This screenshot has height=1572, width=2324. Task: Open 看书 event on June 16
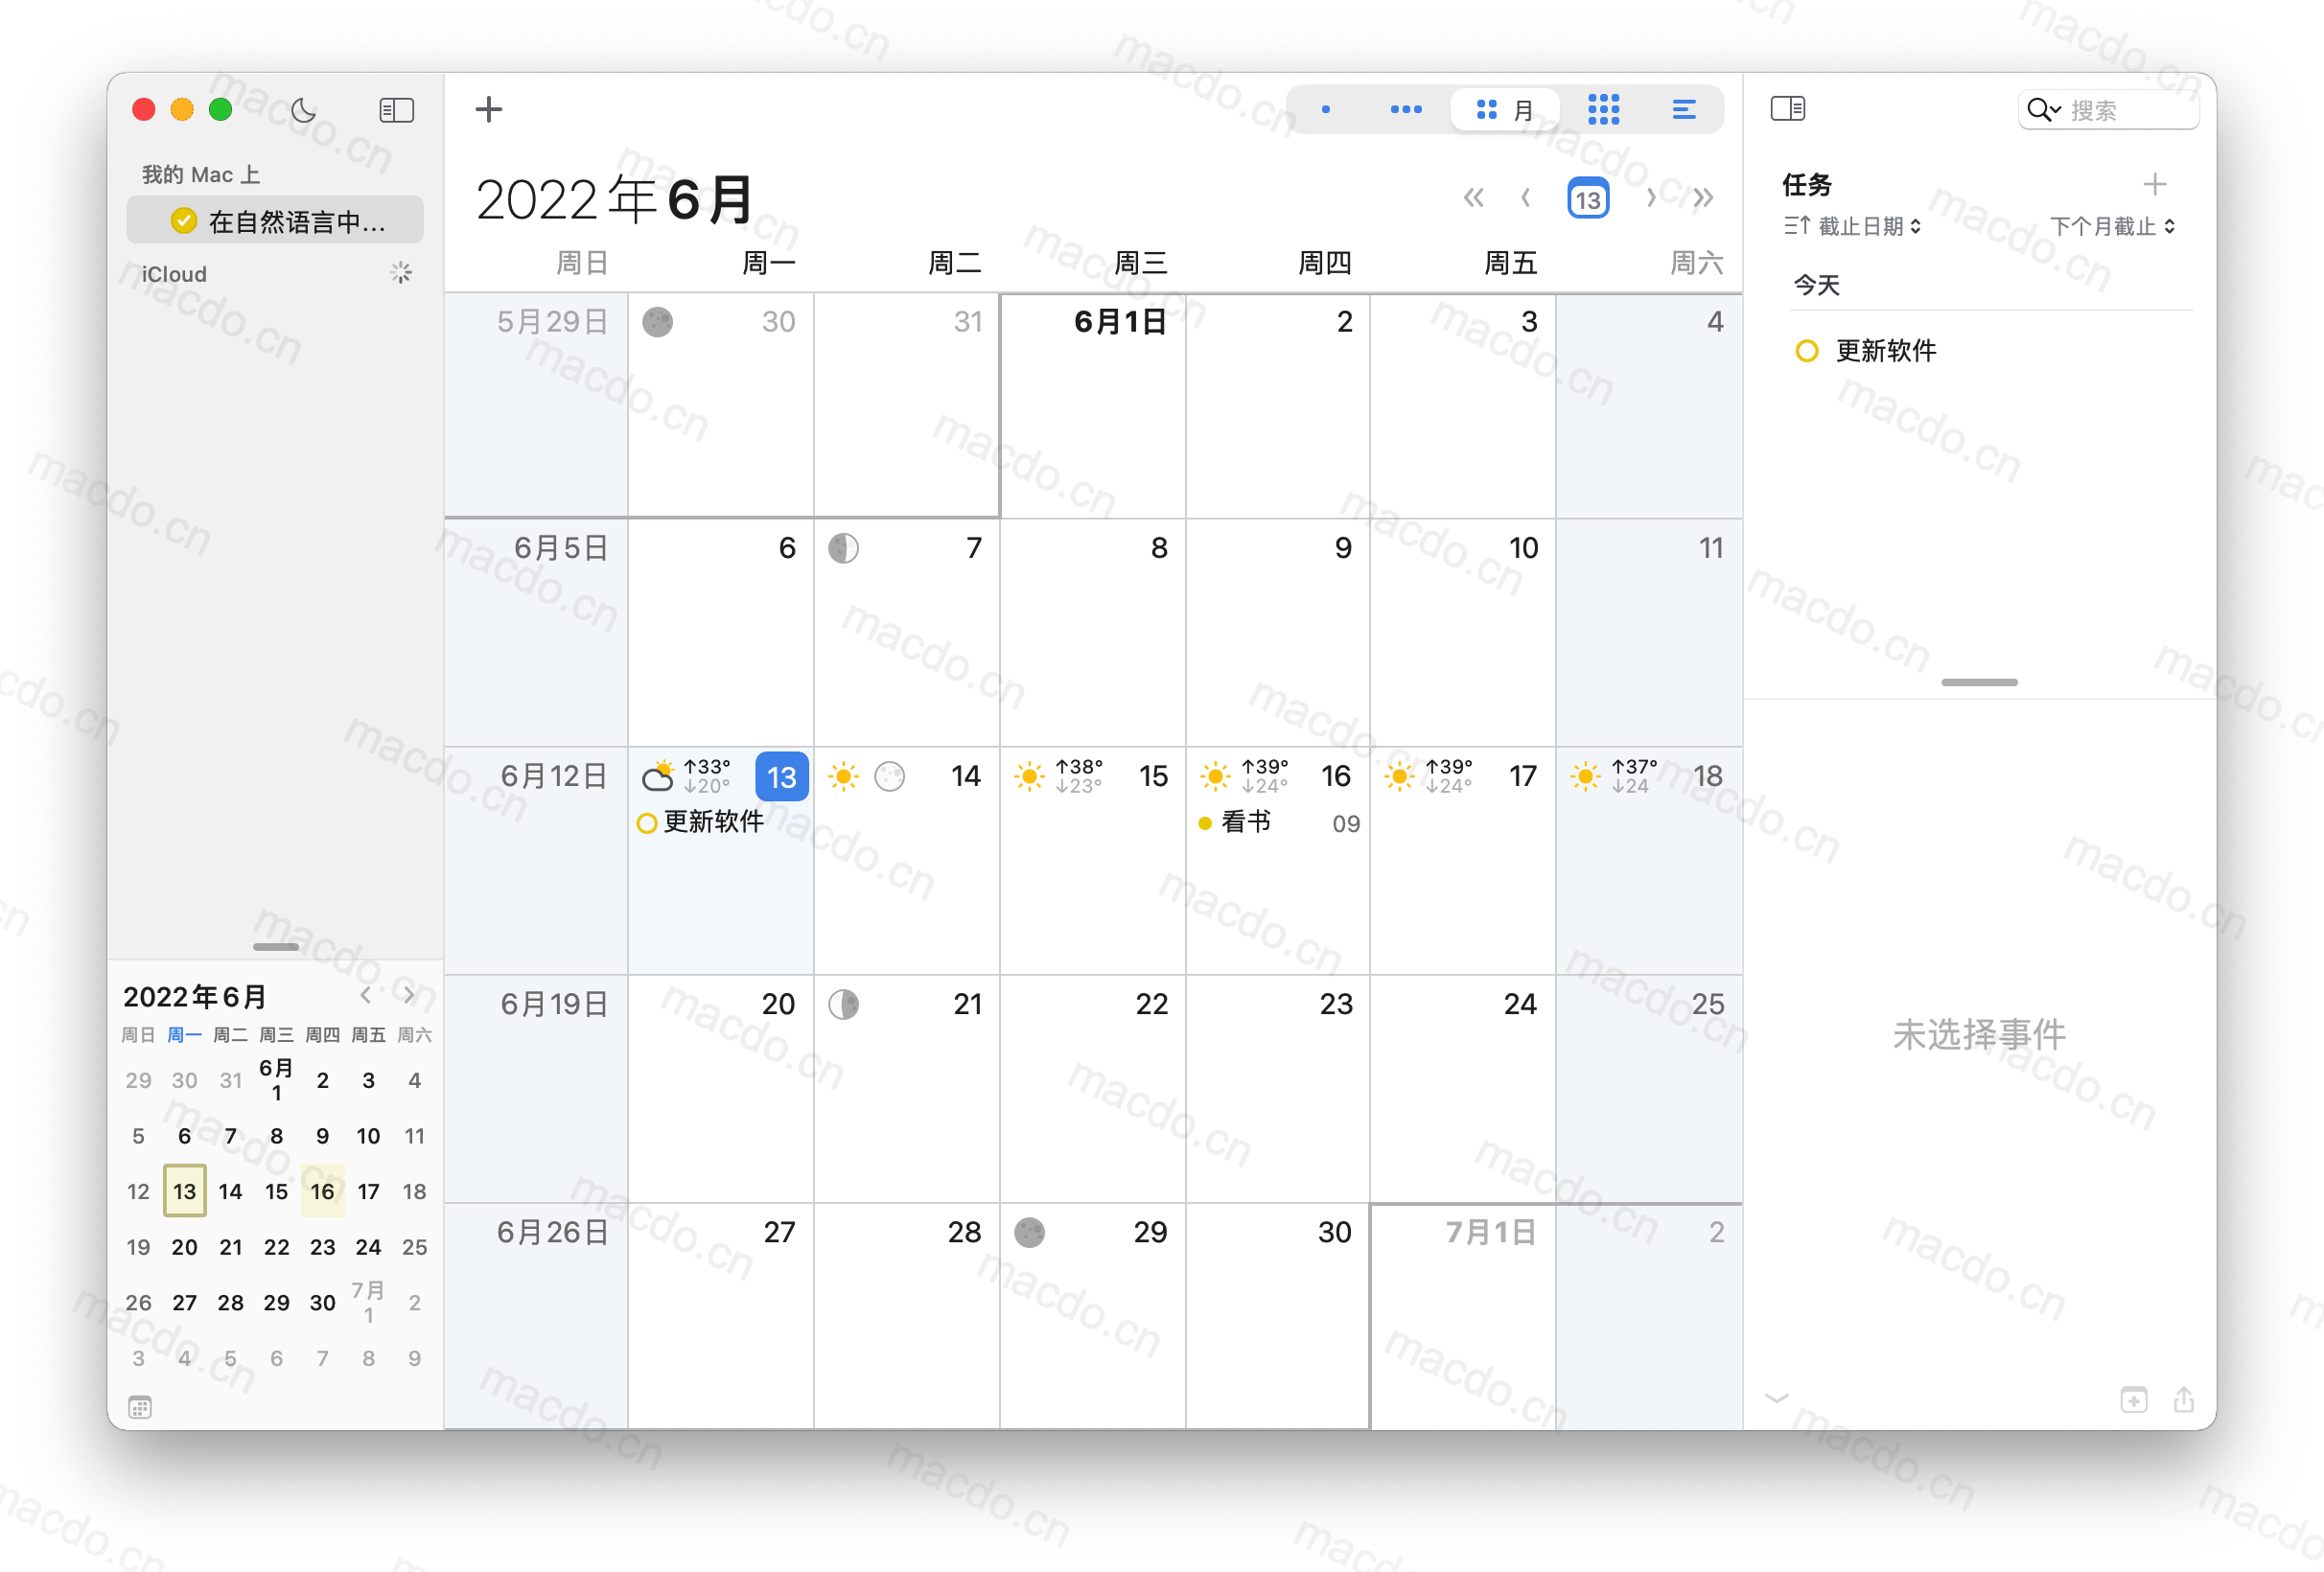pos(1278,823)
